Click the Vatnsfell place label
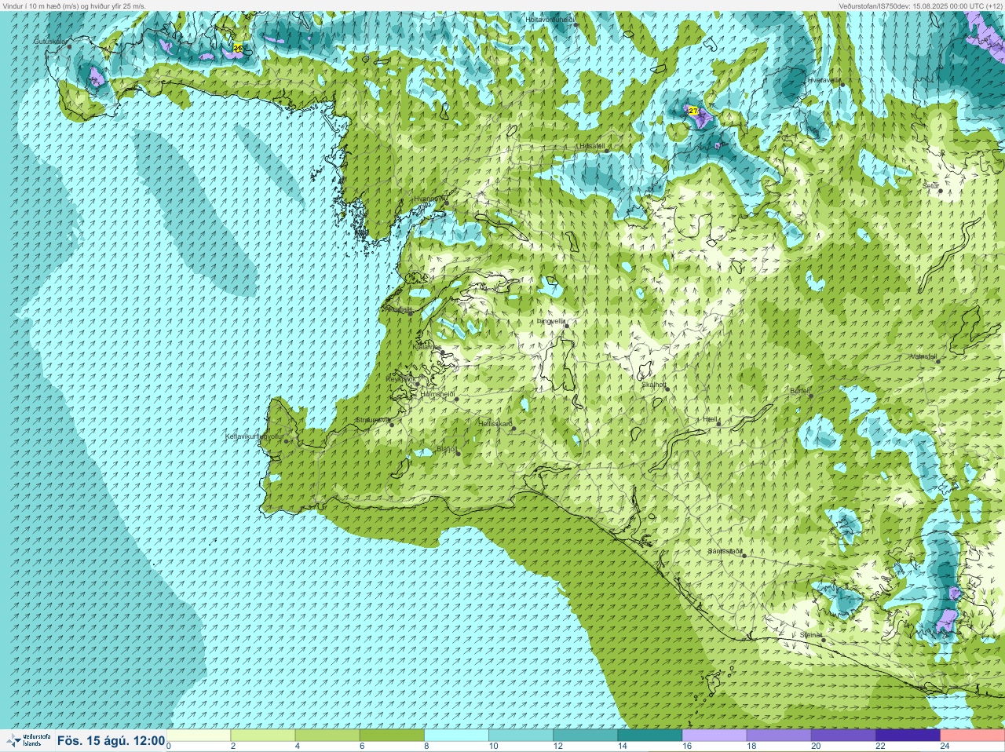The image size is (1005, 752). [923, 356]
